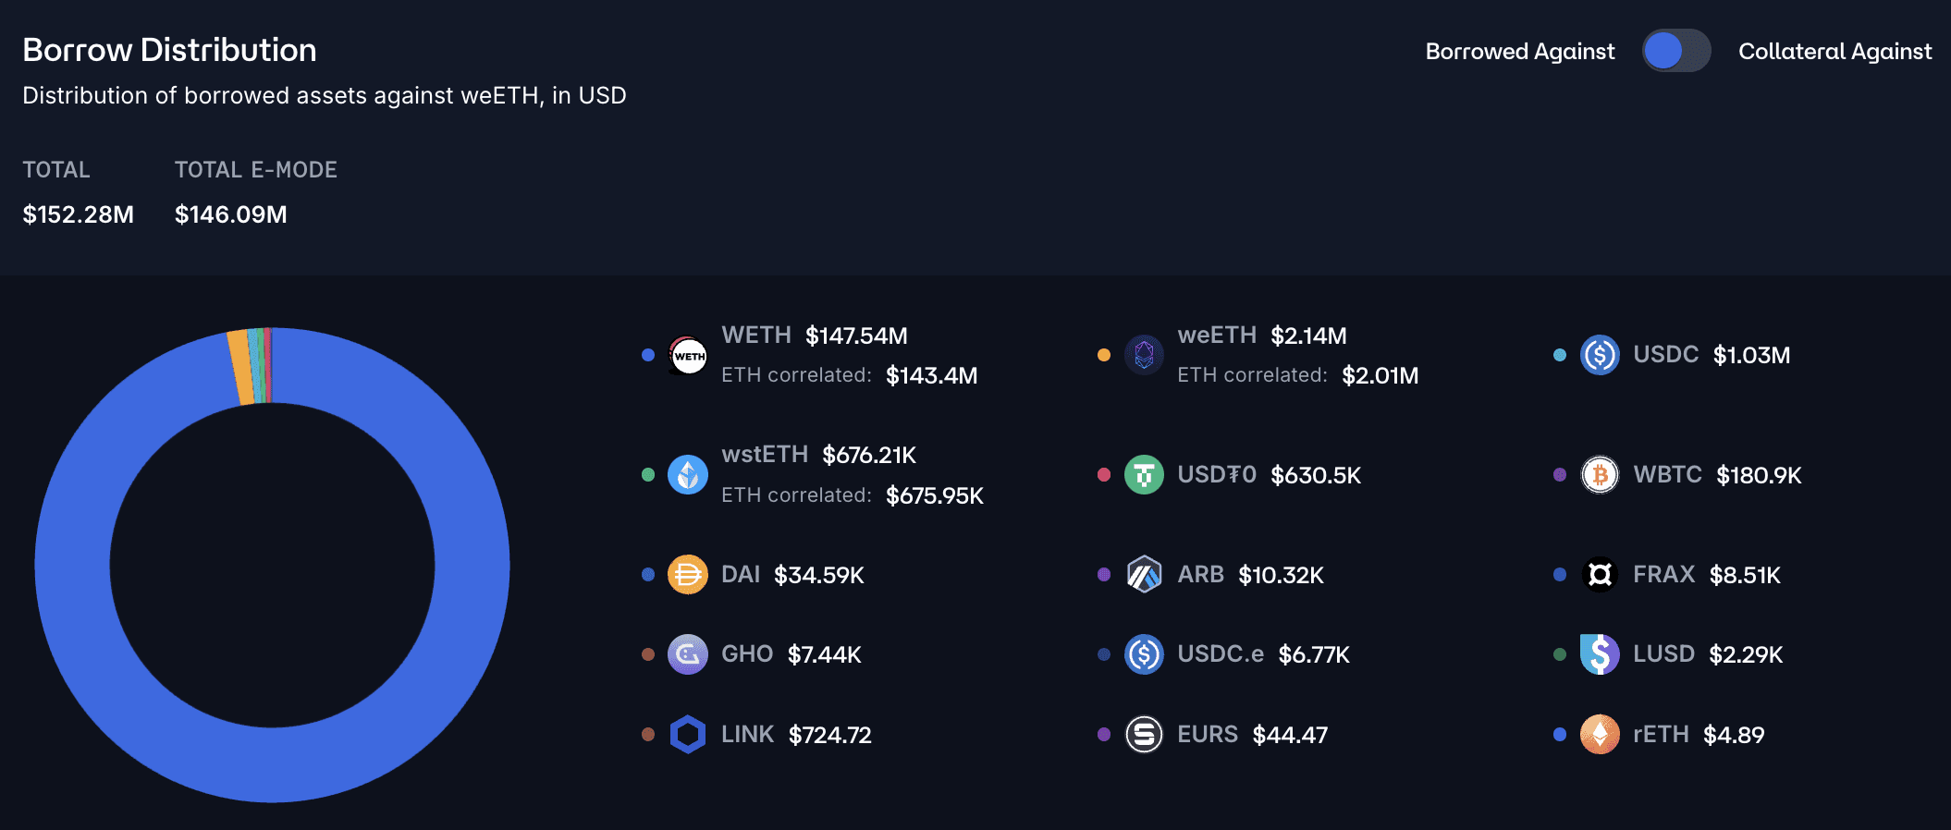Toggle Borrowed/Collateral Against switch

(x=1675, y=51)
